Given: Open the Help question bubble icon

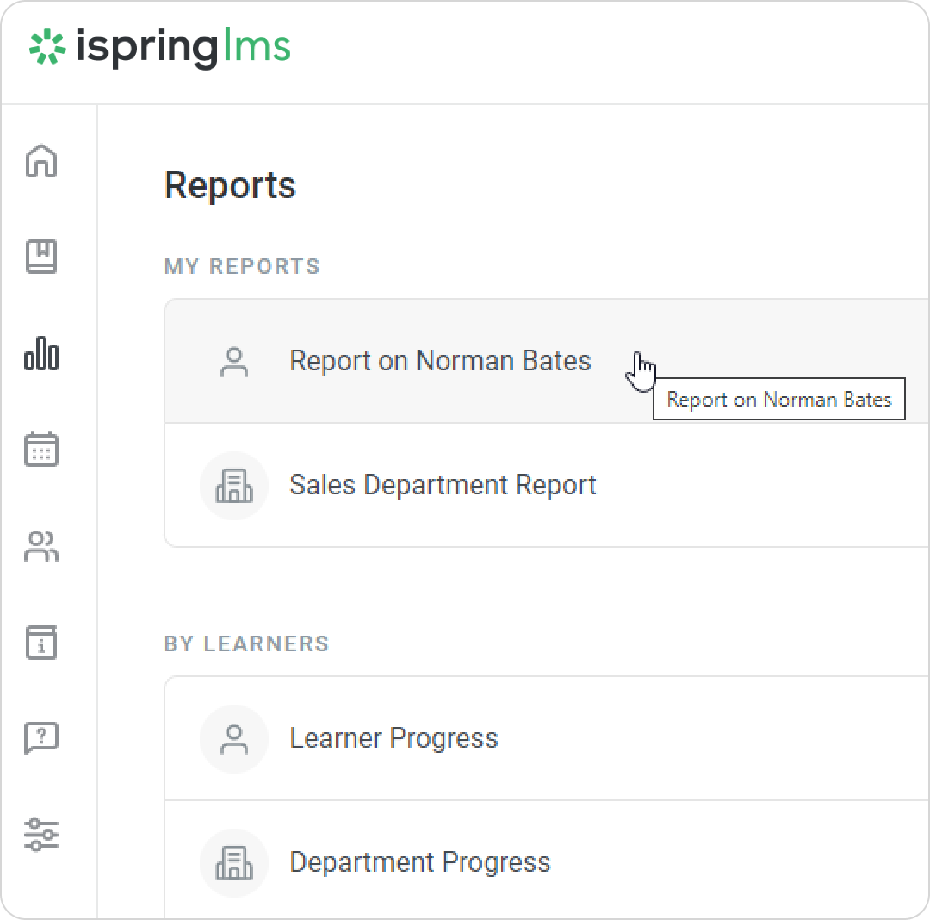Looking at the screenshot, I should click(x=41, y=737).
